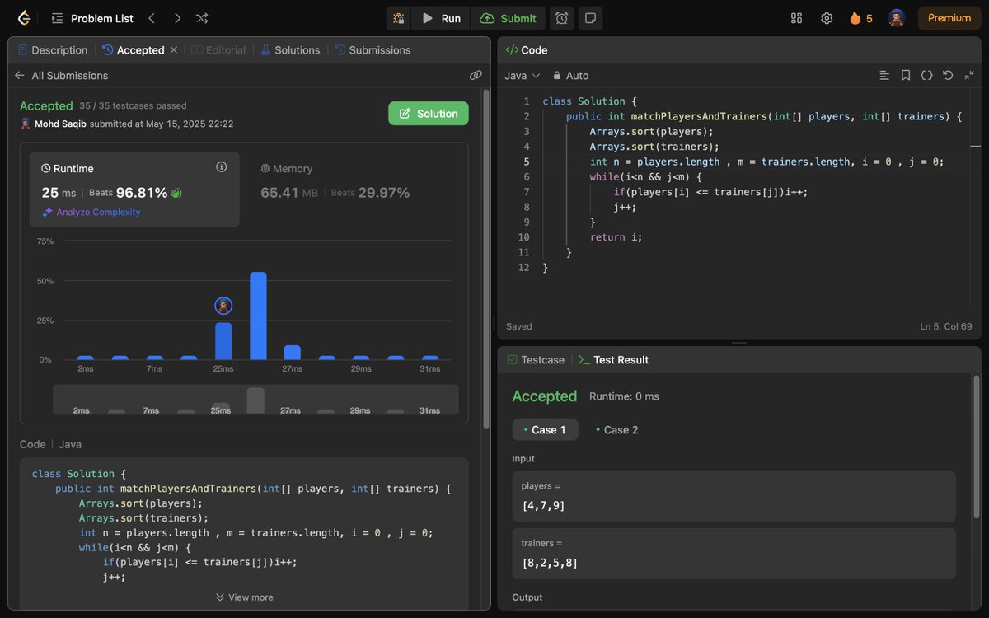Click the Runtime info icon
Screen dimensions: 989x618
click(x=221, y=167)
